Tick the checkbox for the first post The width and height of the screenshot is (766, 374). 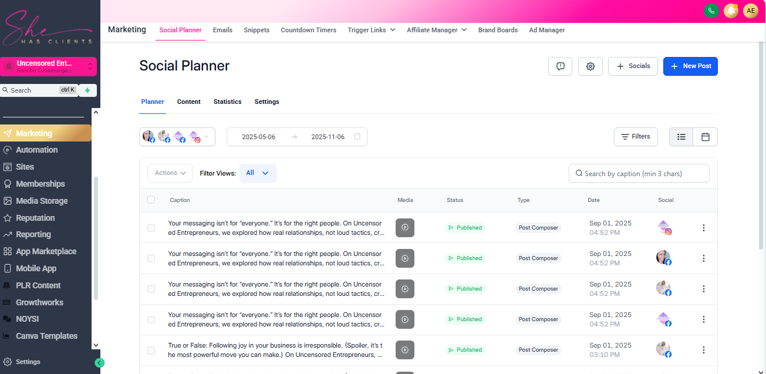151,228
